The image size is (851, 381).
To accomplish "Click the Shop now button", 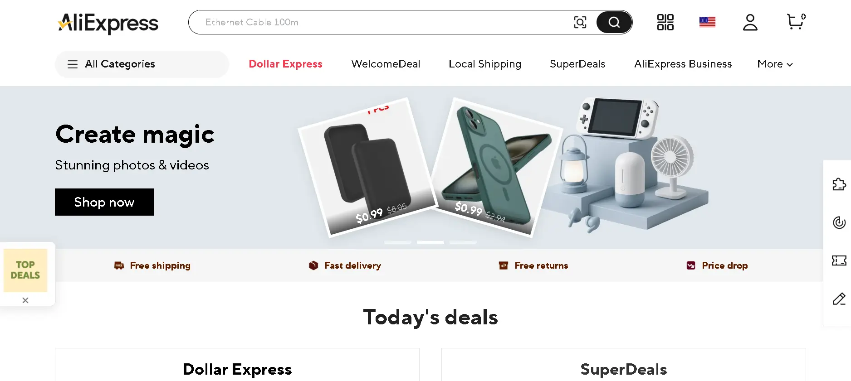I will pos(104,202).
